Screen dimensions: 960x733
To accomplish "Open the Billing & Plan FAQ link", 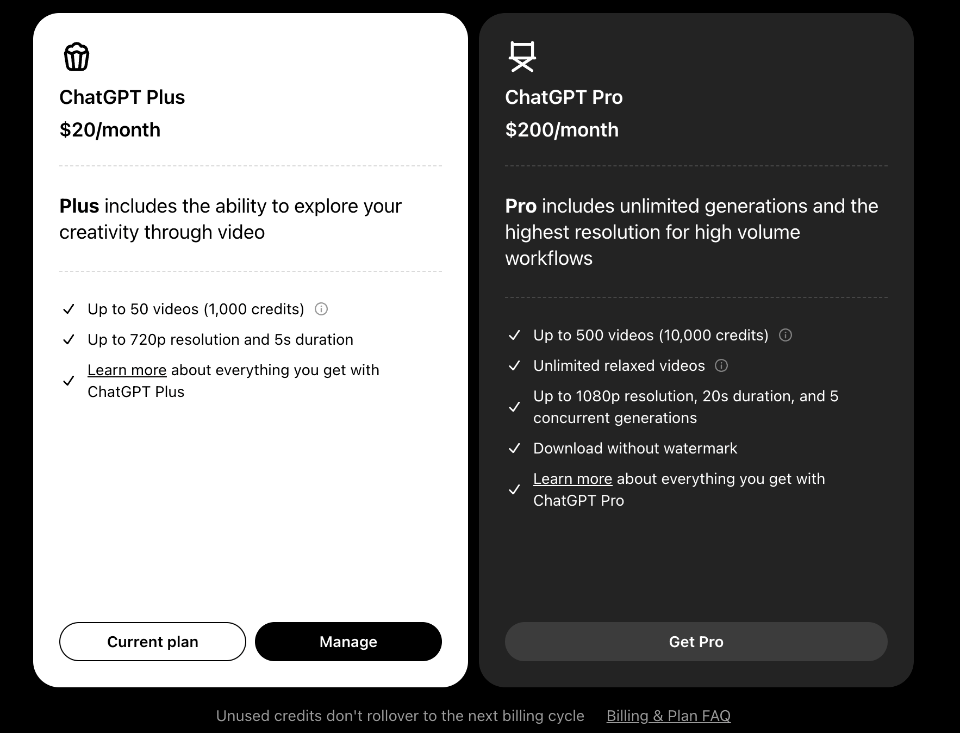I will (x=669, y=716).
